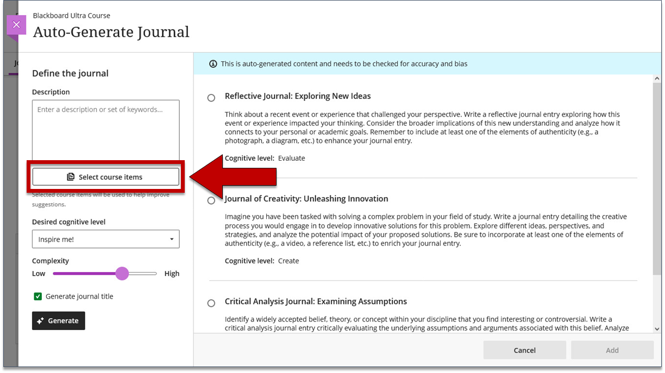Select the Critical Analysis Journal radio button

tap(211, 303)
